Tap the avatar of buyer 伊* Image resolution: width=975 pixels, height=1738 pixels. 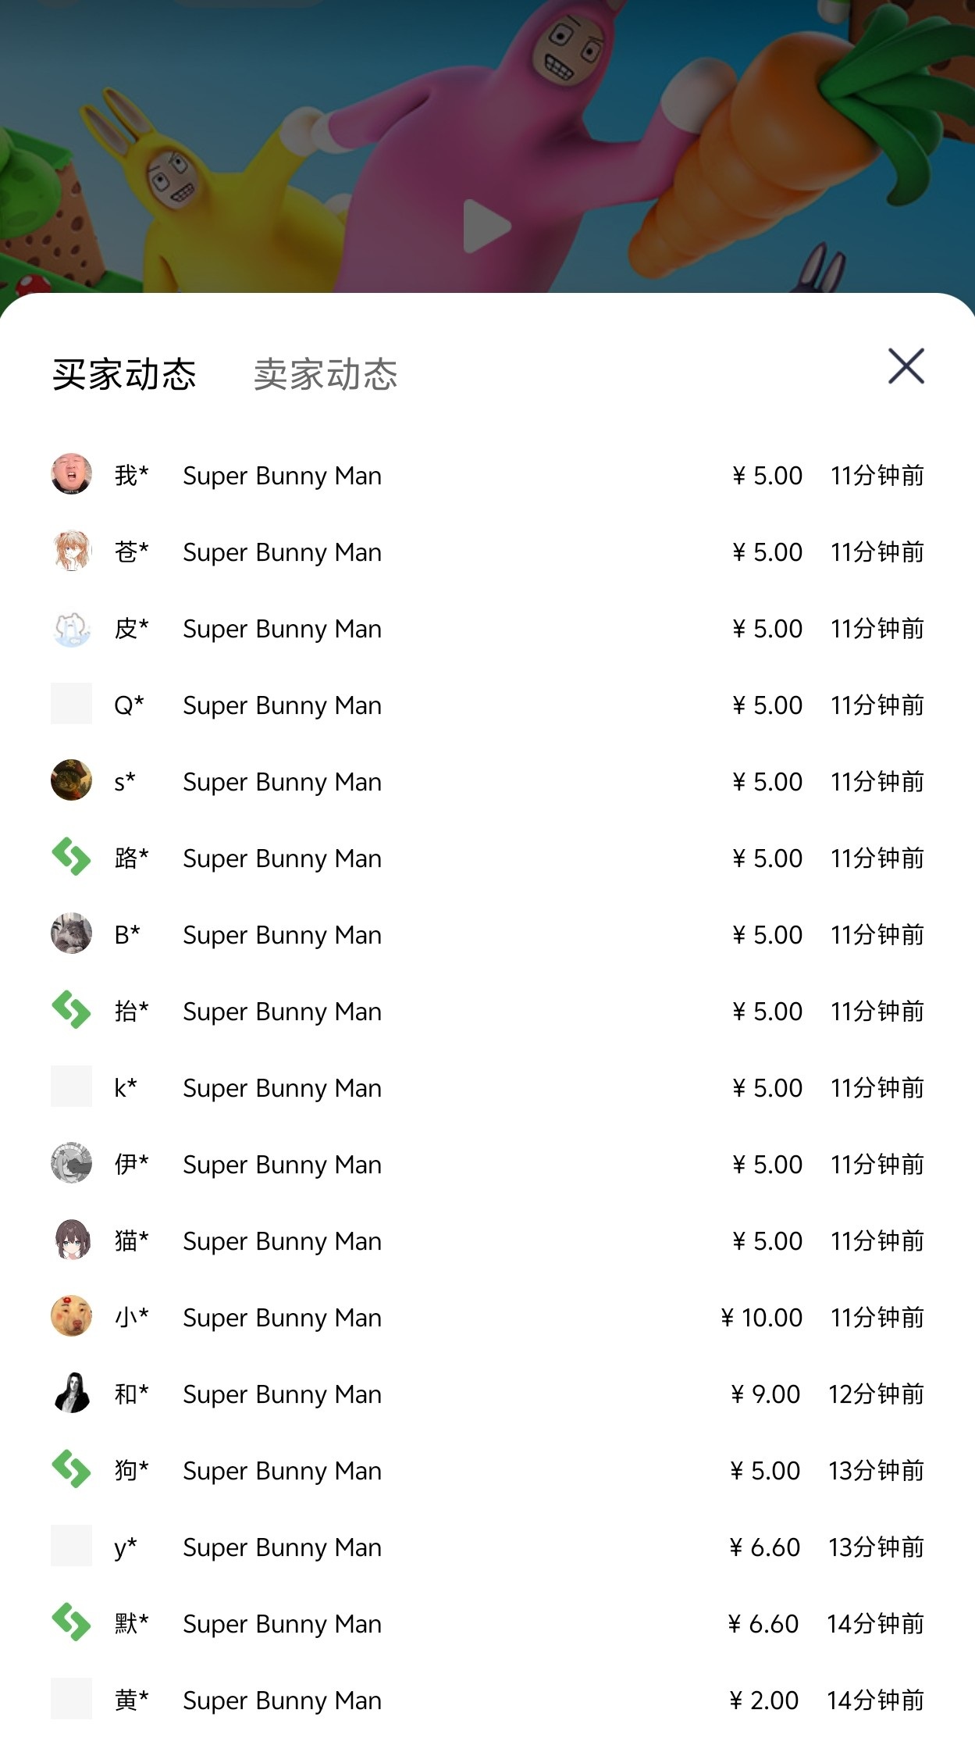(71, 1163)
